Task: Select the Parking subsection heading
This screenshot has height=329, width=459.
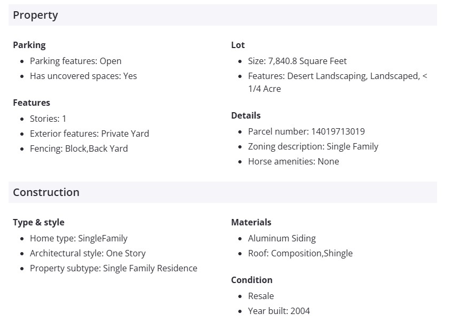Action: [x=29, y=45]
